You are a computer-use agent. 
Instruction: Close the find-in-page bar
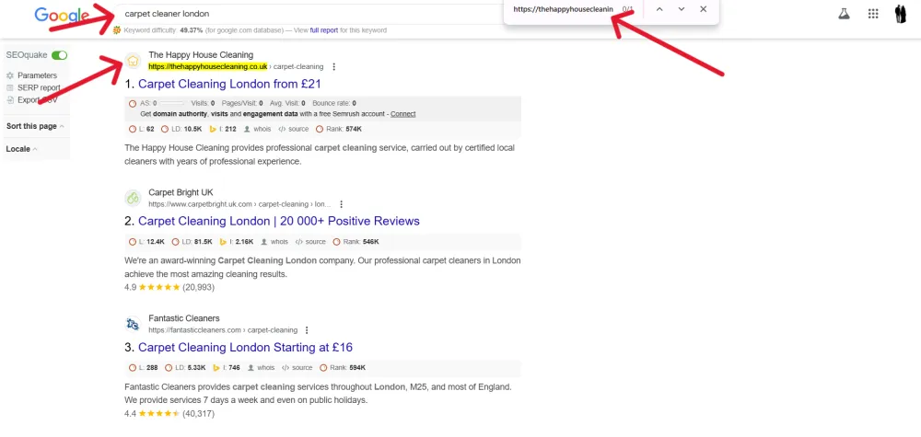click(x=703, y=9)
